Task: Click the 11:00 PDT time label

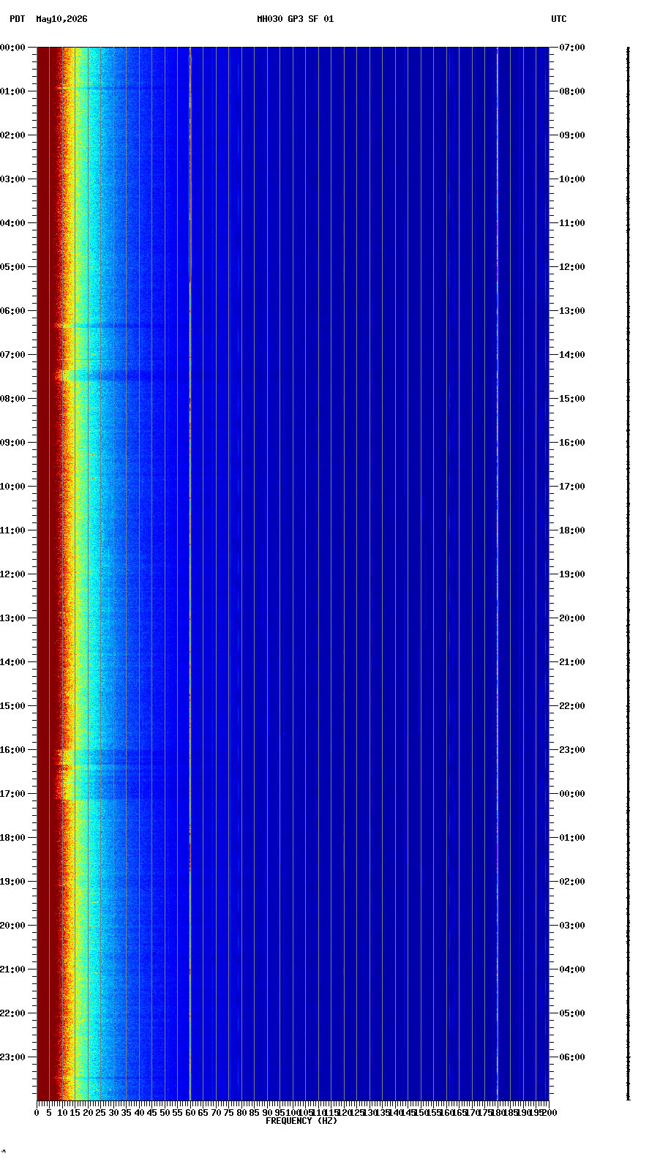Action: pyautogui.click(x=12, y=530)
